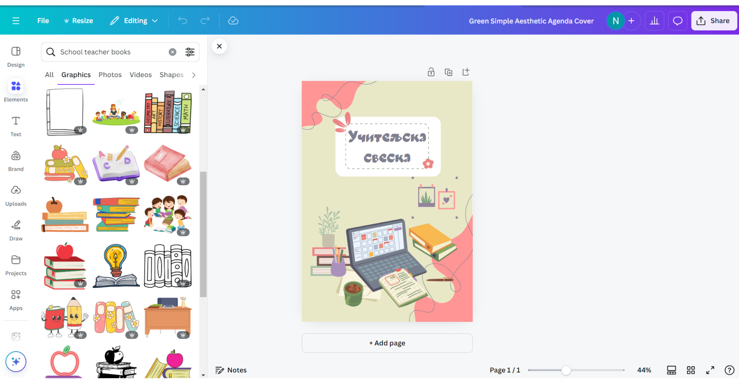Click the undo arrow icon
Screen dimensions: 739x382
pyautogui.click(x=182, y=21)
